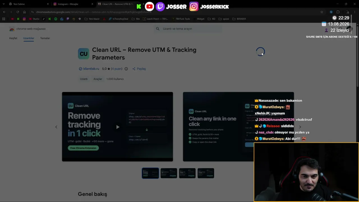359x202 pixels.
Task: Bookmark this page with the star
Action: (x=322, y=12)
